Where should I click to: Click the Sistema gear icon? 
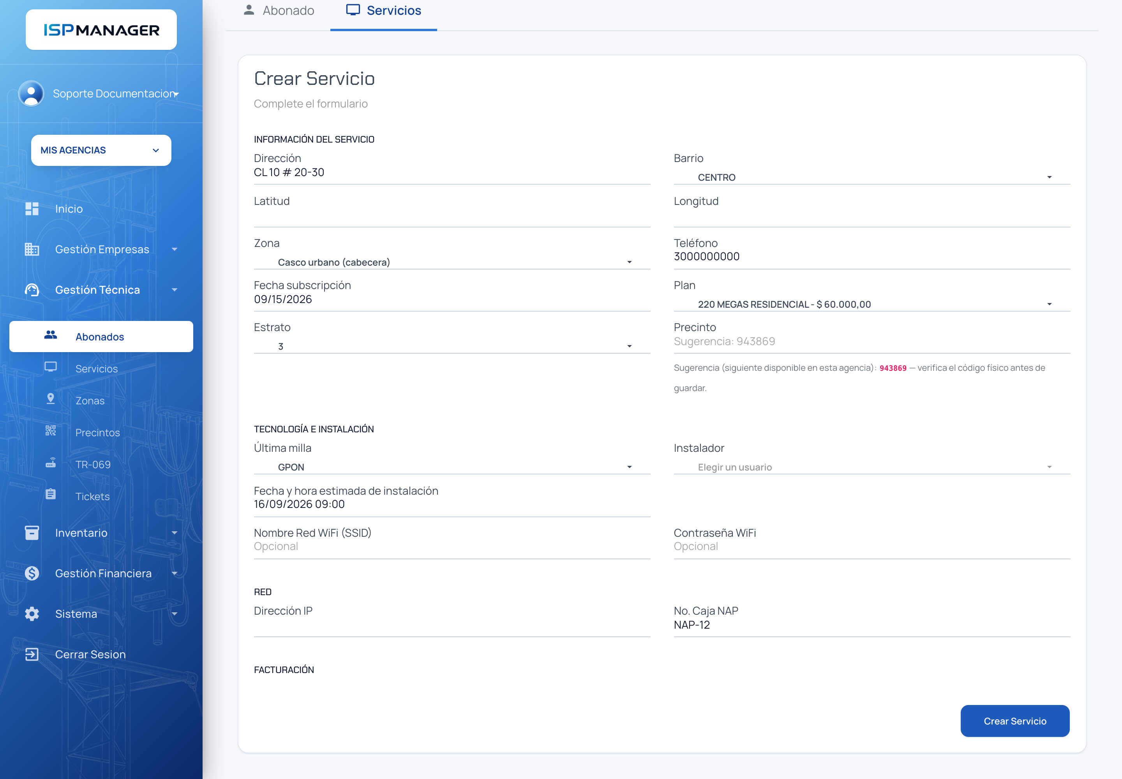32,614
